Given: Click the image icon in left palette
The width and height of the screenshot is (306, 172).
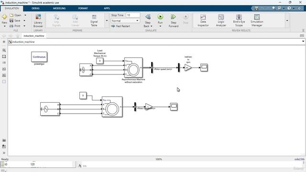Looking at the screenshot, I should coord(4,75).
